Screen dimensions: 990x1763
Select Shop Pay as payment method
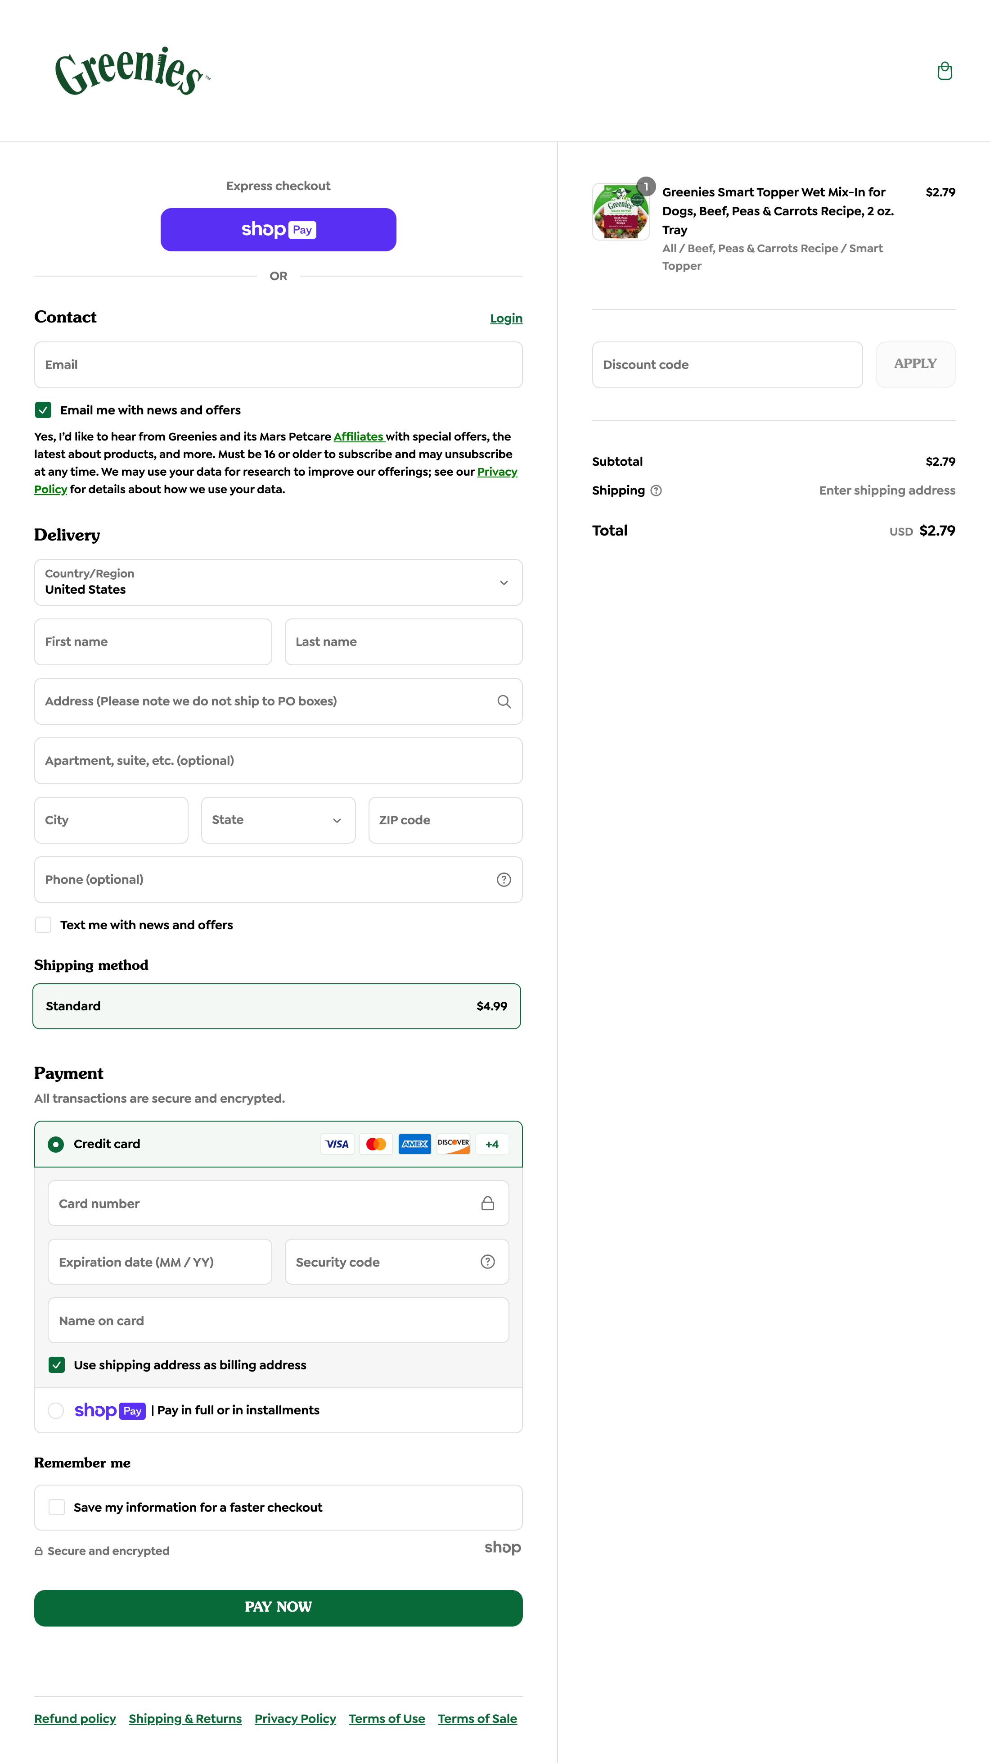coord(56,1410)
